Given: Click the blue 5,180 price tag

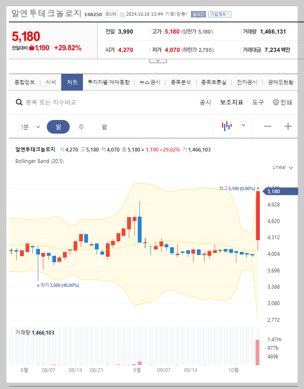Looking at the screenshot, I should (x=278, y=191).
